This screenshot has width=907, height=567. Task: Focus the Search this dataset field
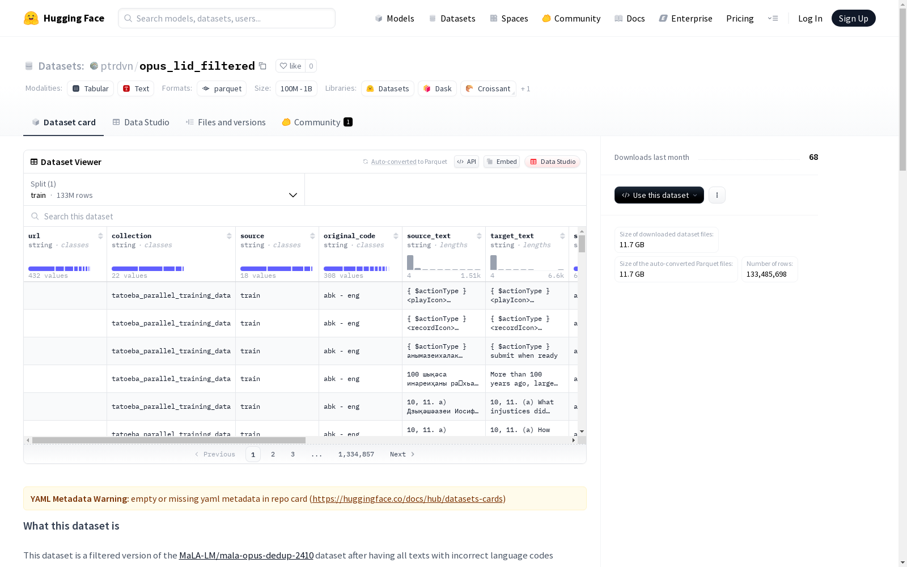coord(305,217)
